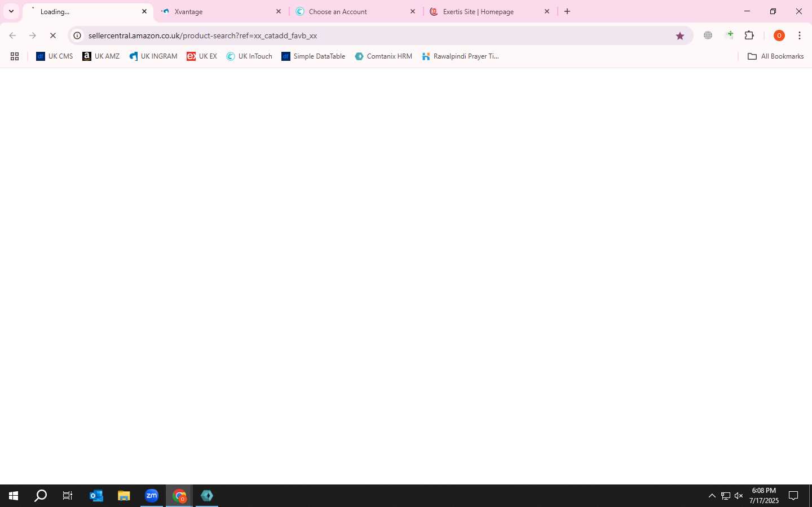Close the Exertis Site tab
The width and height of the screenshot is (812, 507).
547,11
